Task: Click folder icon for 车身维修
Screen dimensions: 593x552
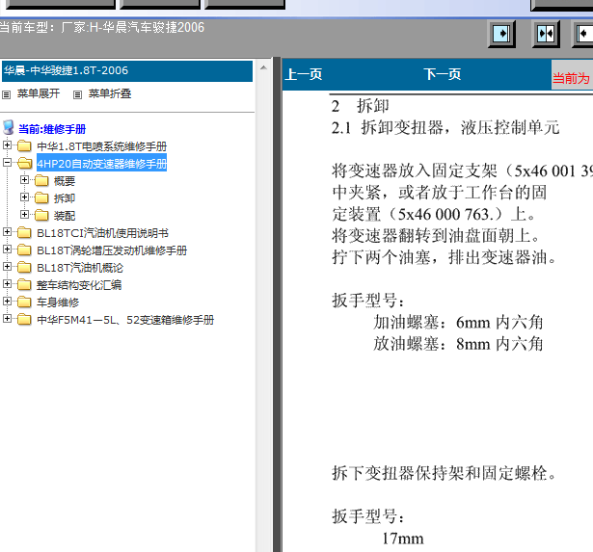Action: (x=24, y=302)
